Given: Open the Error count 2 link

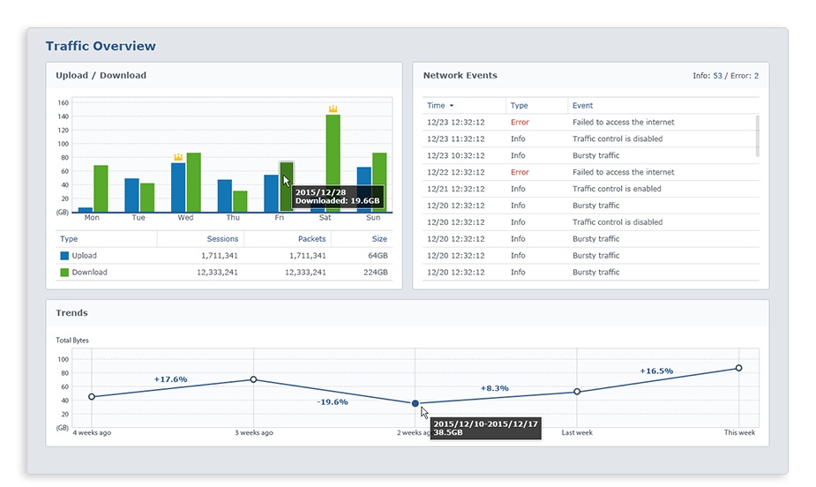Looking at the screenshot, I should tap(756, 76).
